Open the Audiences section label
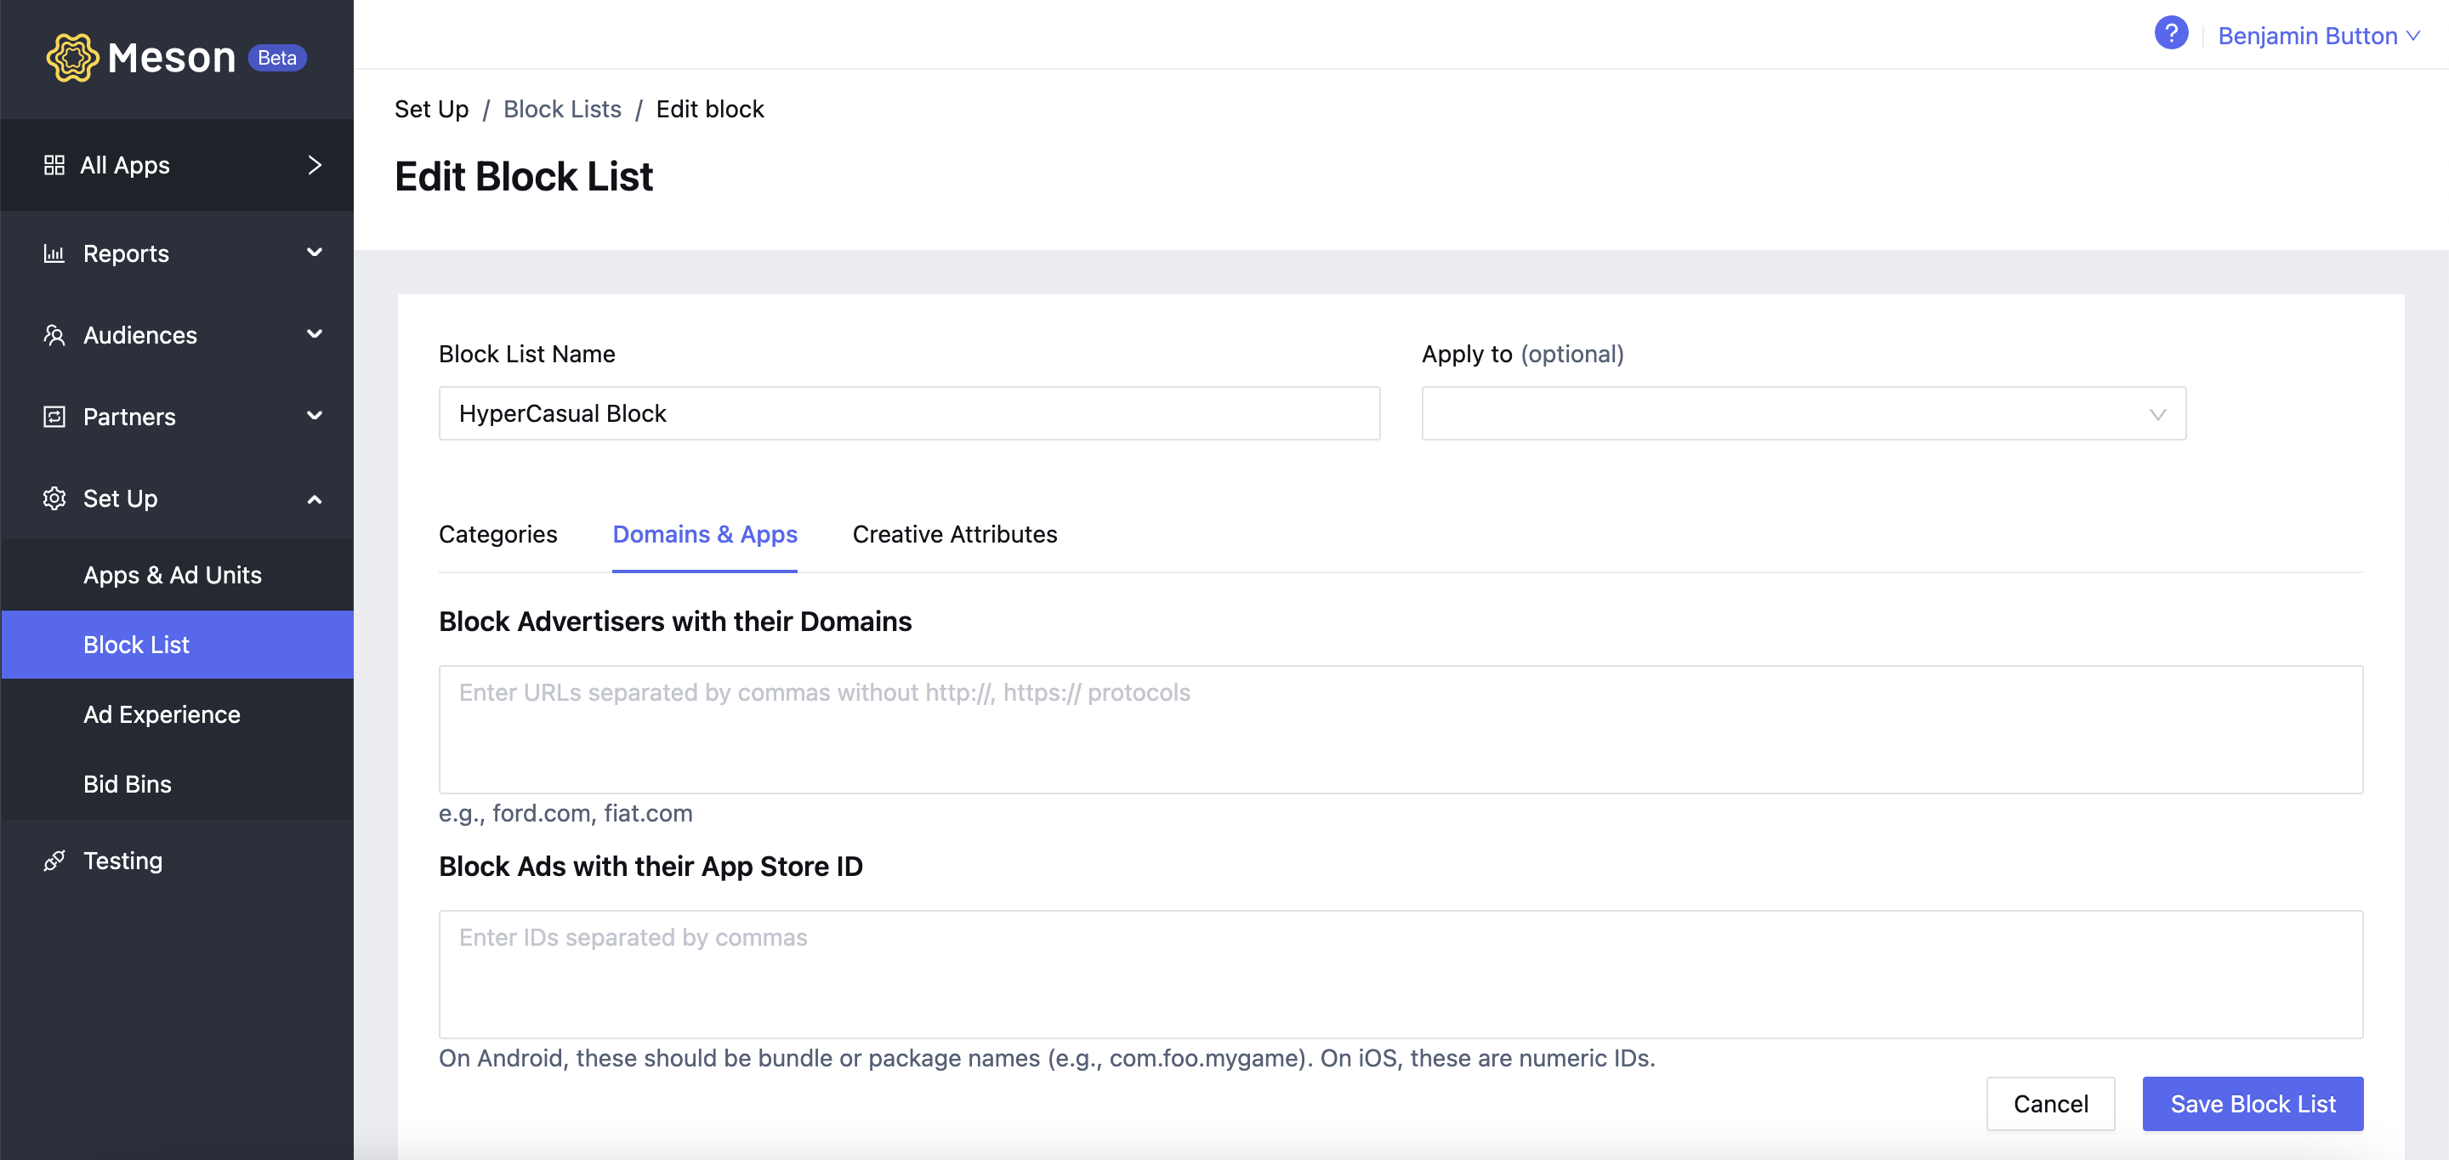Screen dimensions: 2449x1160 click(x=139, y=336)
